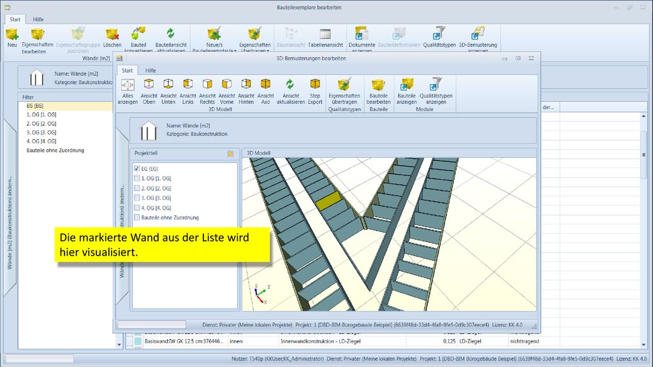Select Ansicht Oben view
This screenshot has height=367, width=653.
[x=149, y=92]
